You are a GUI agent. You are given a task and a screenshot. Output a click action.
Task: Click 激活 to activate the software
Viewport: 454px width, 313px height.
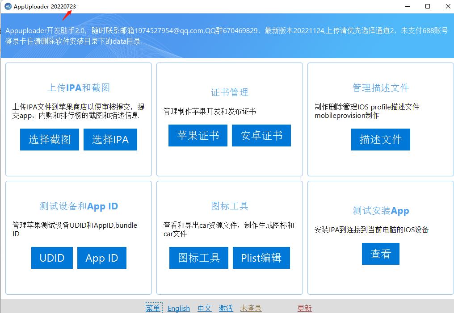point(226,308)
